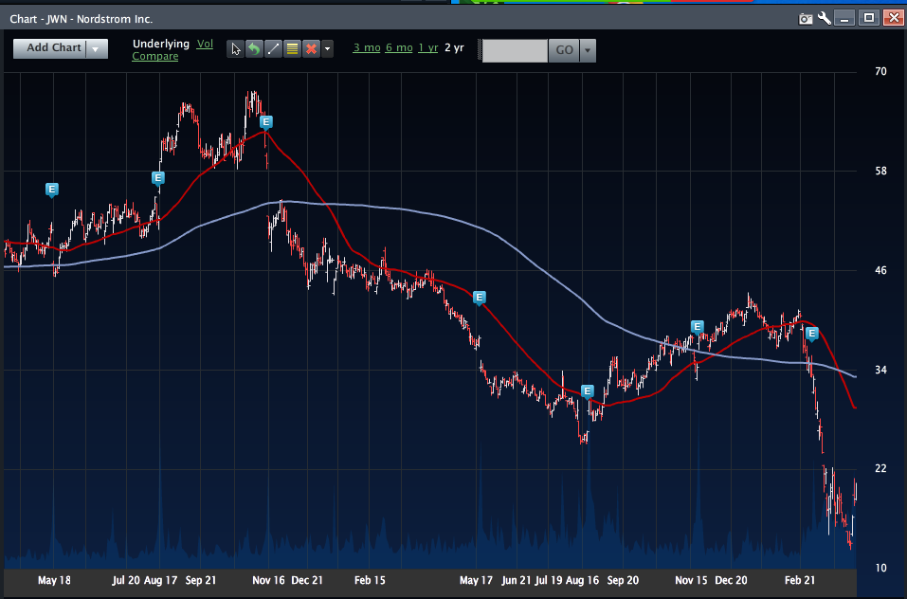Click the Add Chart button
The height and width of the screenshot is (599, 907).
pyautogui.click(x=53, y=48)
